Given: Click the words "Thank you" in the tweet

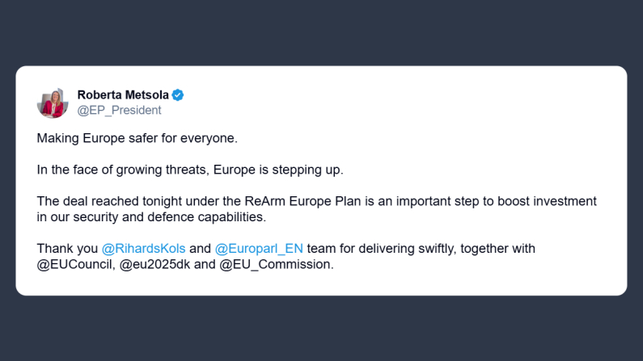Looking at the screenshot, I should pos(67,249).
